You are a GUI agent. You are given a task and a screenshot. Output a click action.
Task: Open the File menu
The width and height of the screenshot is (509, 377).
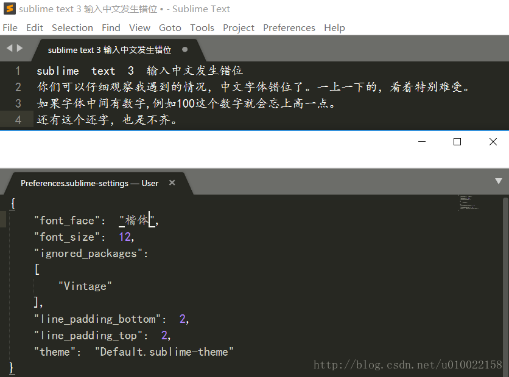coord(10,28)
